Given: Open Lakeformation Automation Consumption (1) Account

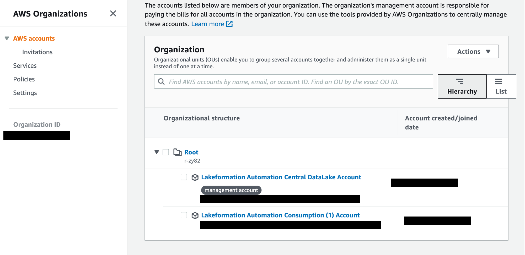Looking at the screenshot, I should tap(280, 215).
